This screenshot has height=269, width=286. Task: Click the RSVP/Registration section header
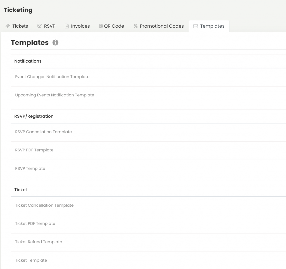point(34,116)
